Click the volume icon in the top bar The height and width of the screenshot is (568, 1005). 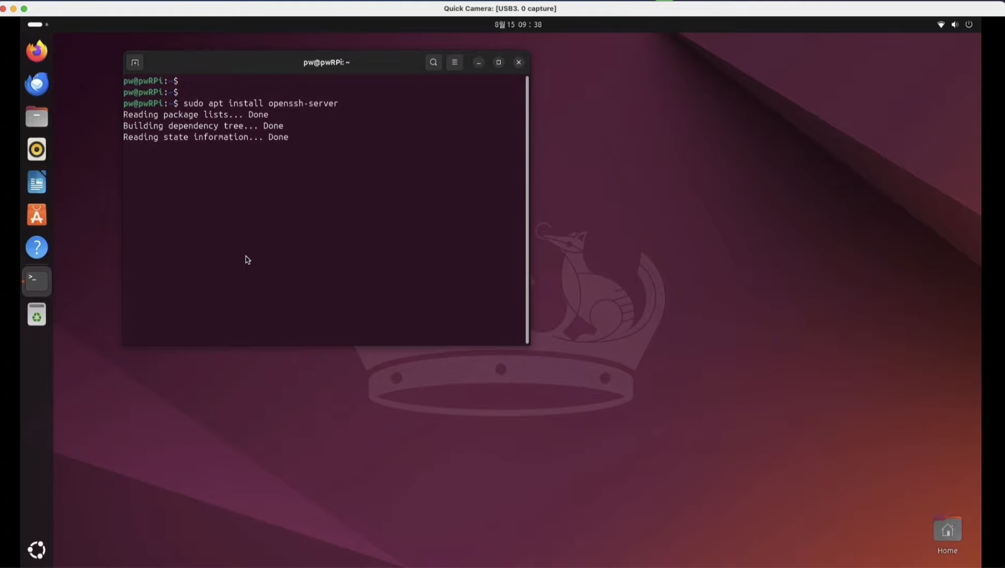[954, 24]
